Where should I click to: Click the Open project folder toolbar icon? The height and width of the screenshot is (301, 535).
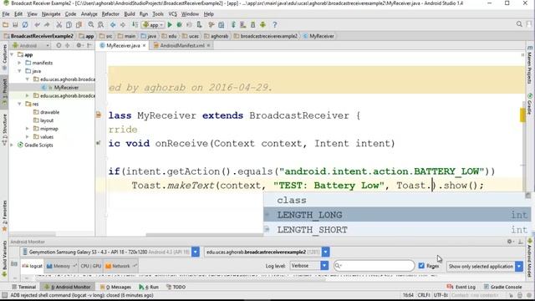tap(6, 24)
